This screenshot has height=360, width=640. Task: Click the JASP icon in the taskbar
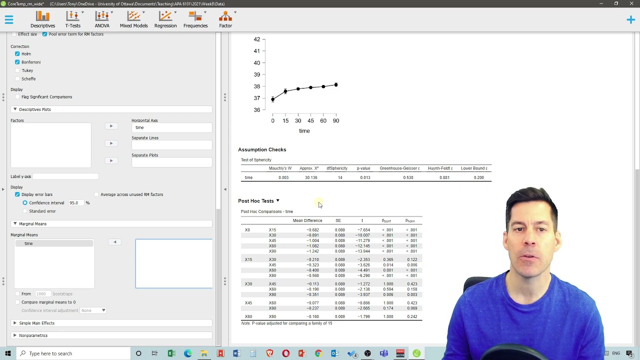click(x=416, y=353)
